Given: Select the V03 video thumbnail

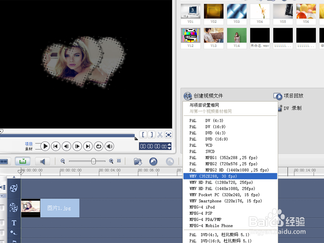Looking at the screenshot, I should (237, 14).
